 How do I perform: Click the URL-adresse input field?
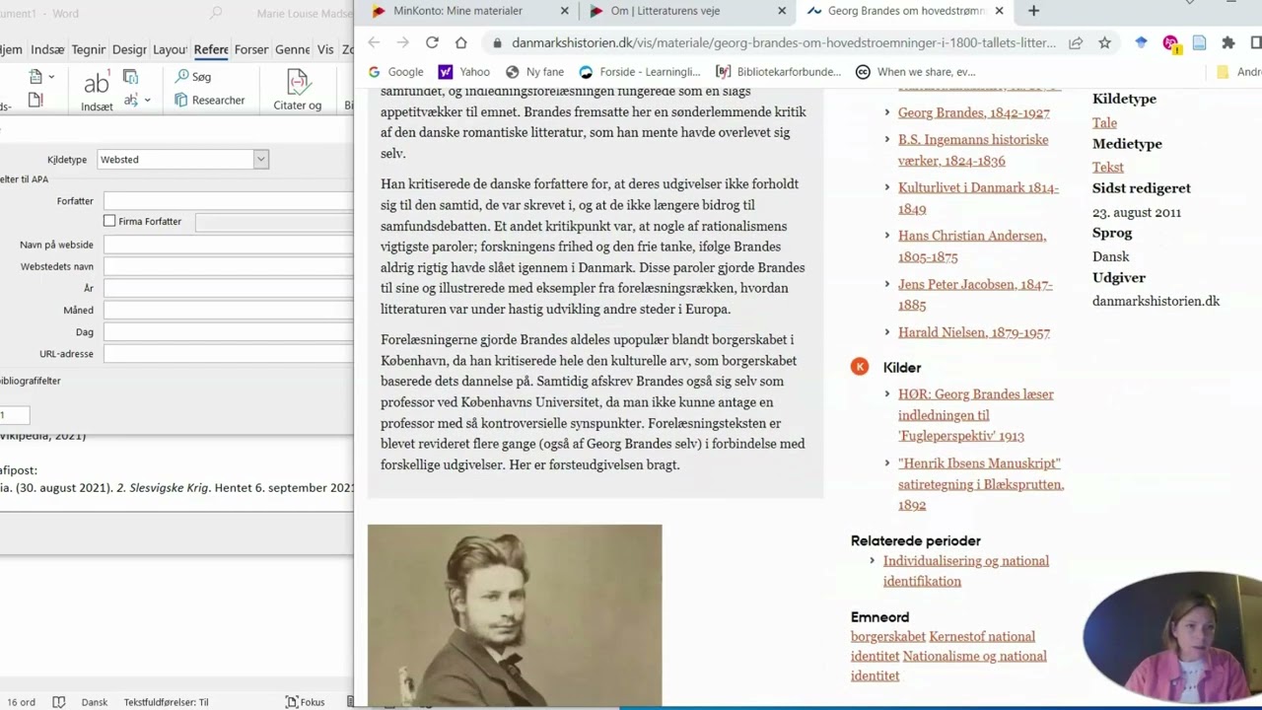[229, 353]
